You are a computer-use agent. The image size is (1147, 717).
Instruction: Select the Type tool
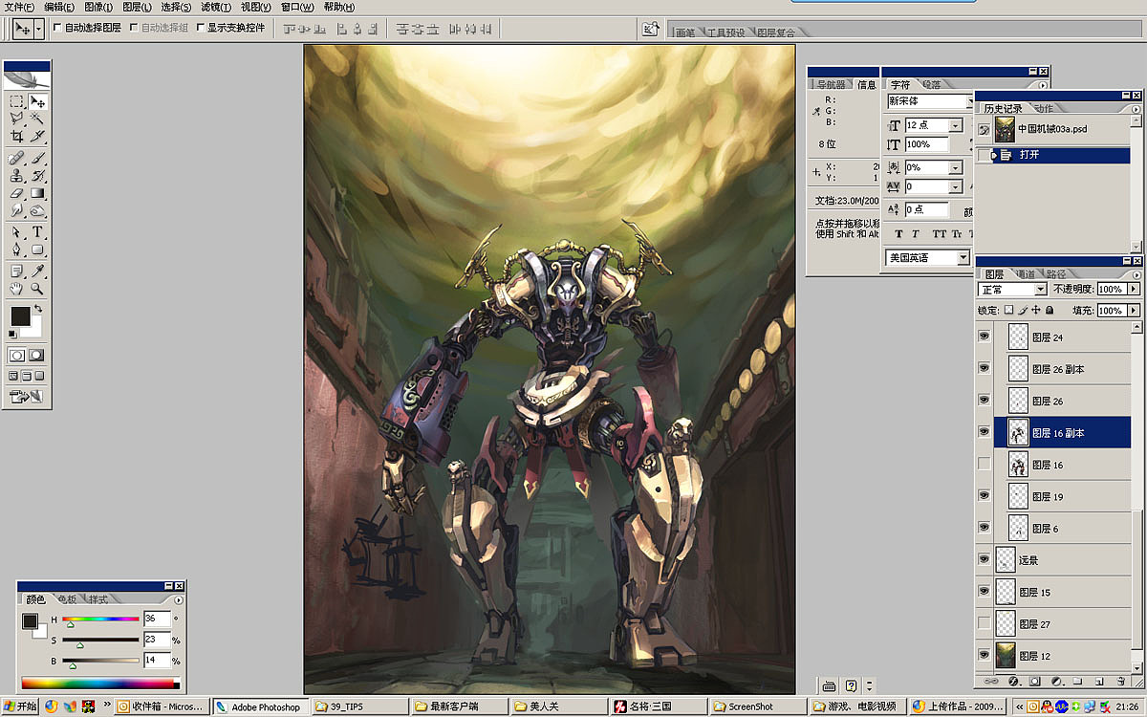[x=37, y=232]
